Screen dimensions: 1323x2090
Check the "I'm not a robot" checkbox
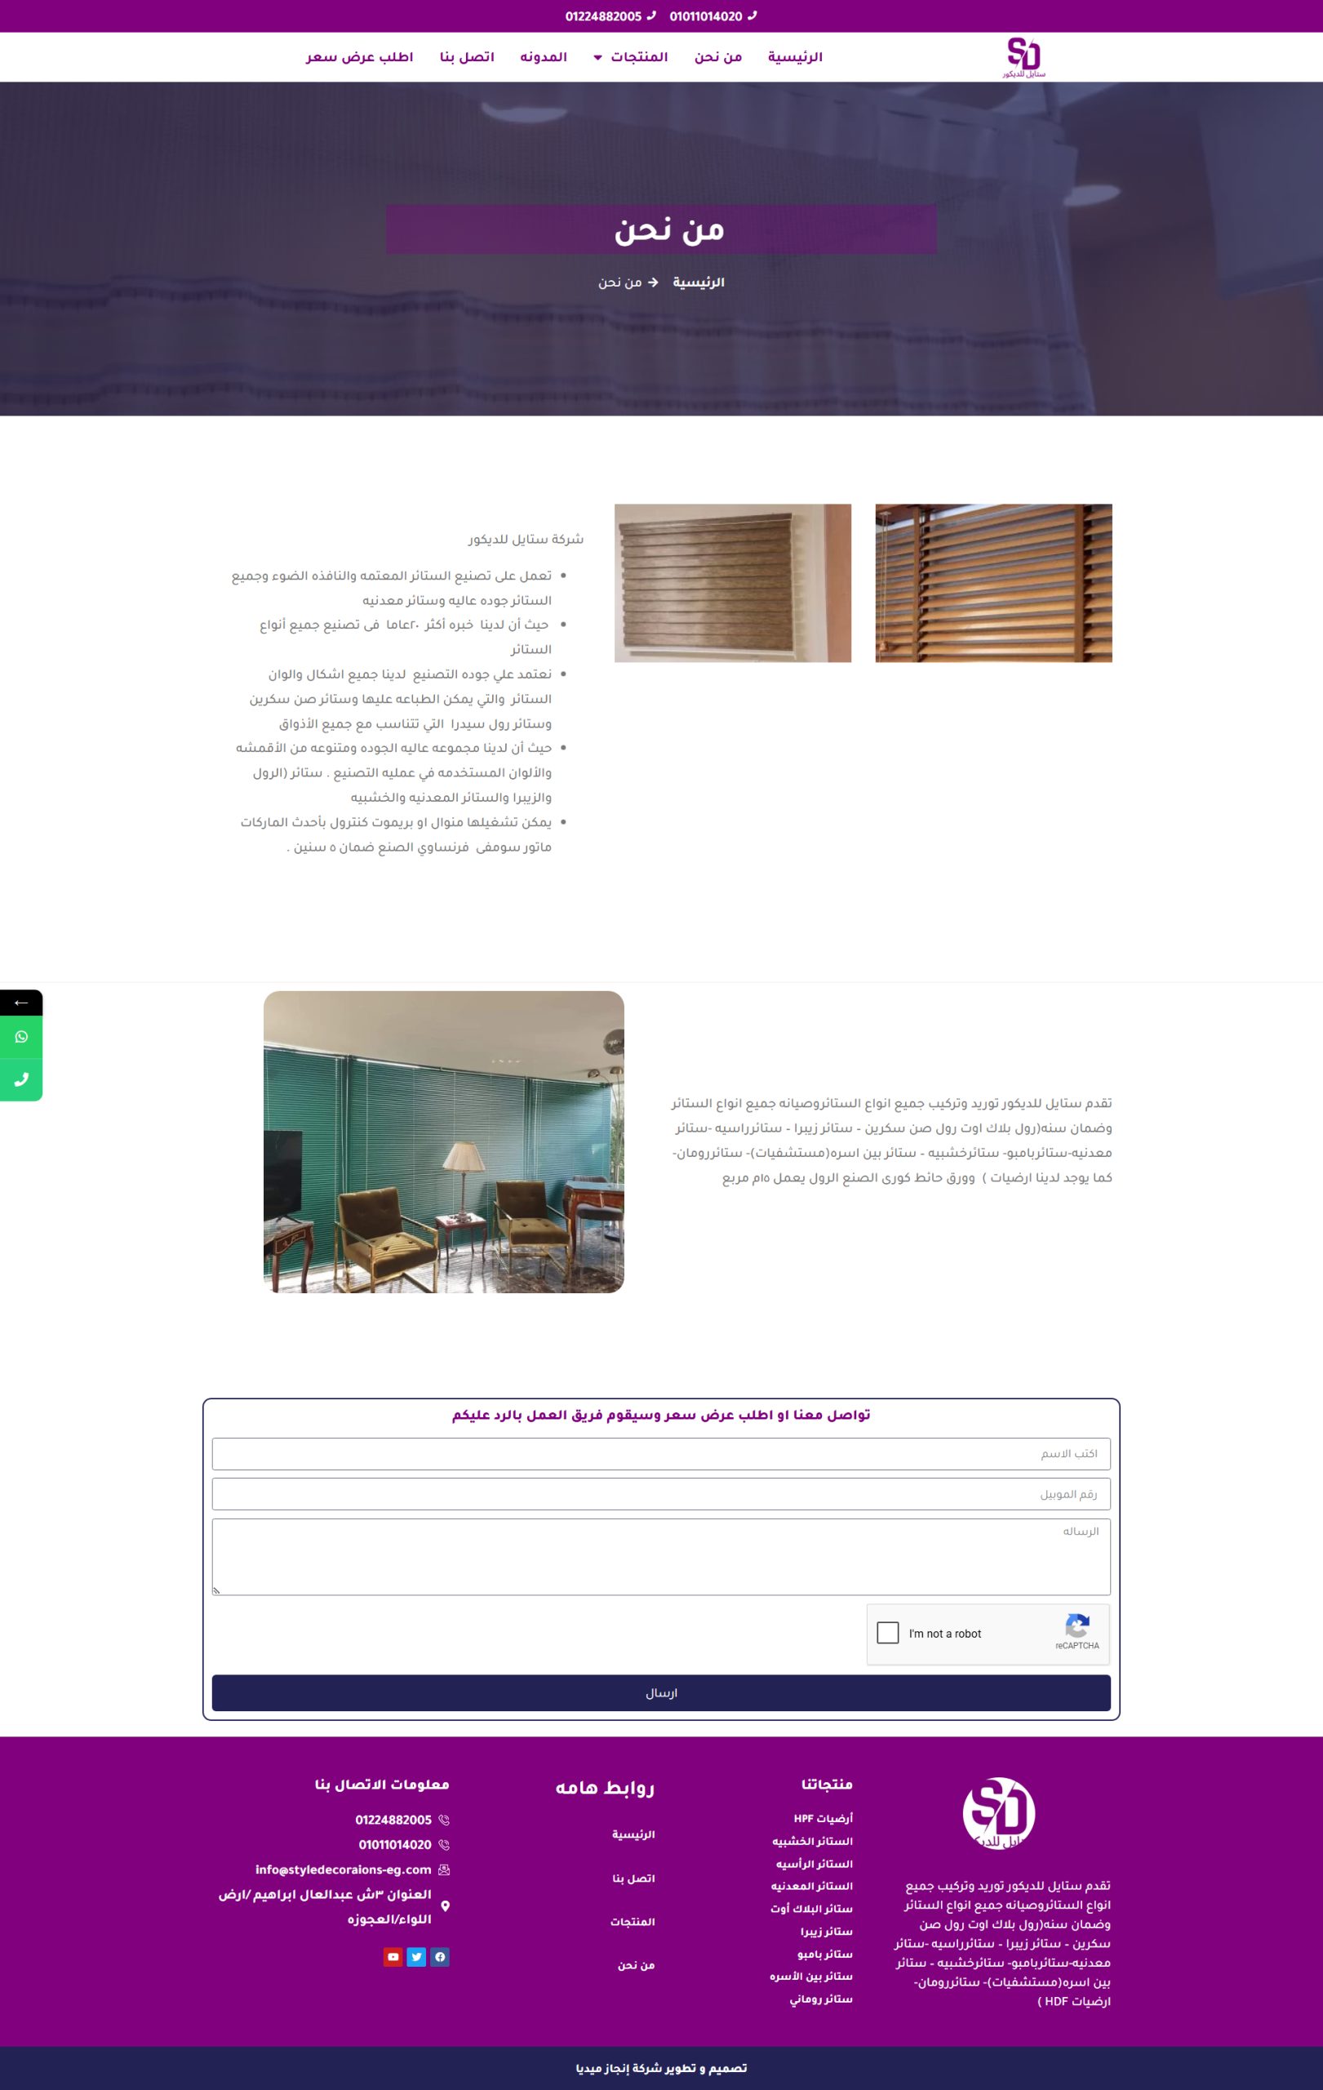click(x=888, y=1633)
